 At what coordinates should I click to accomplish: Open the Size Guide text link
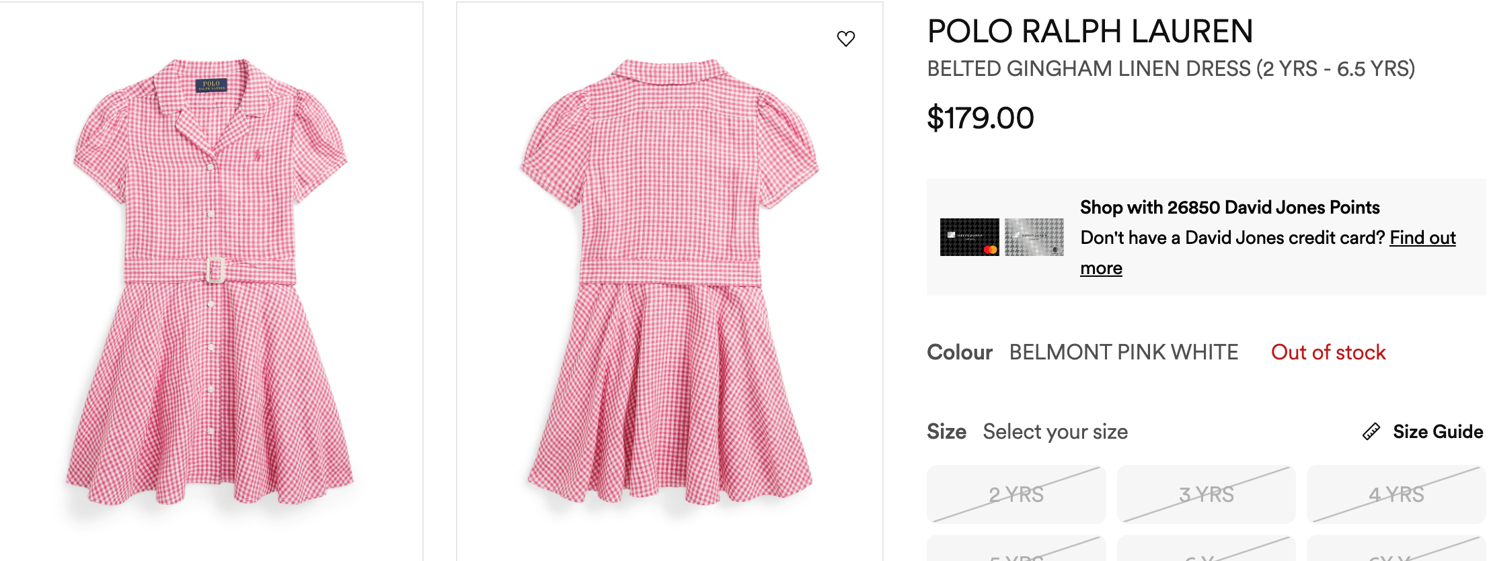(1437, 431)
